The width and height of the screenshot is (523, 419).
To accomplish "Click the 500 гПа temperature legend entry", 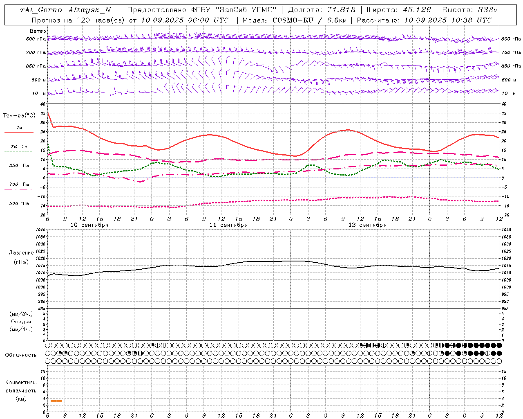I will point(19,203).
